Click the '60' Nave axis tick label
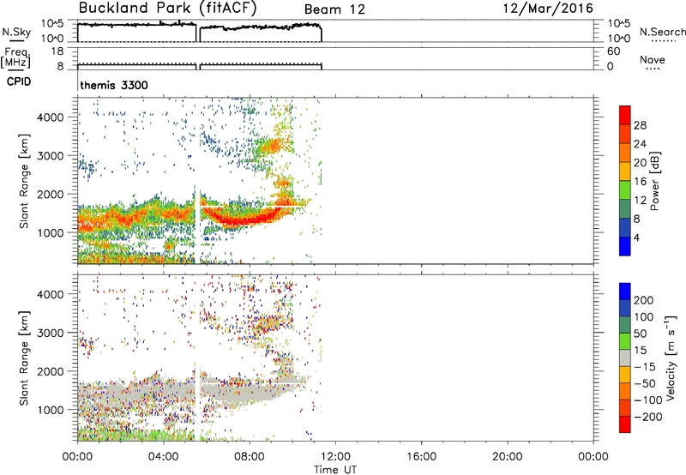This screenshot has width=686, height=475. click(x=613, y=51)
